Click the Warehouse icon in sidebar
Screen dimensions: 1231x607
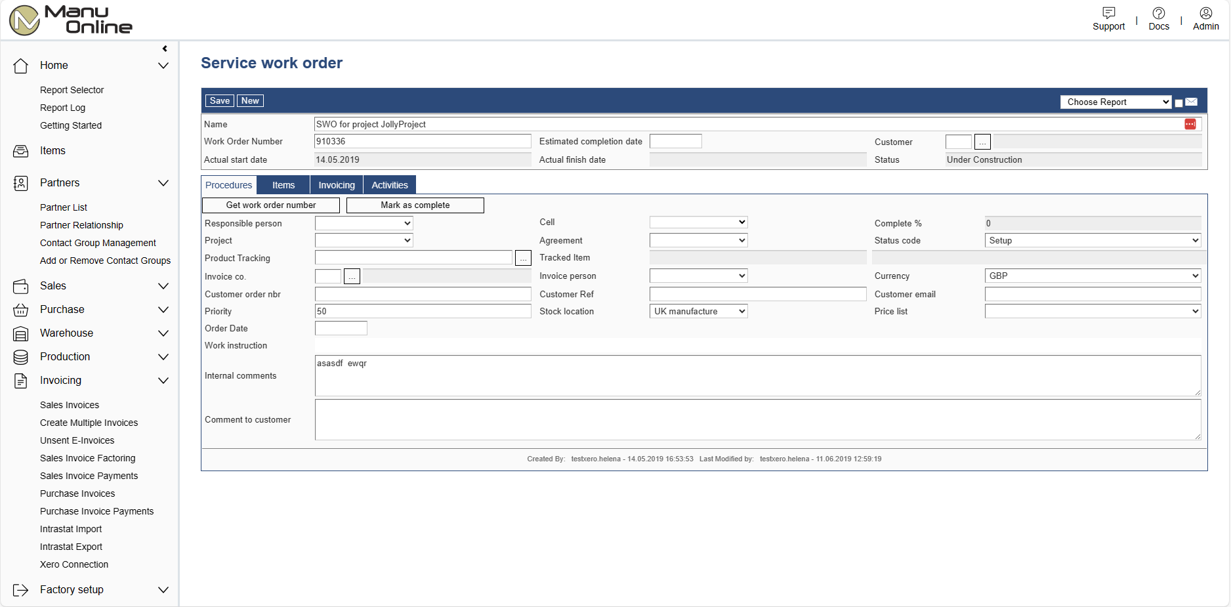click(x=21, y=333)
